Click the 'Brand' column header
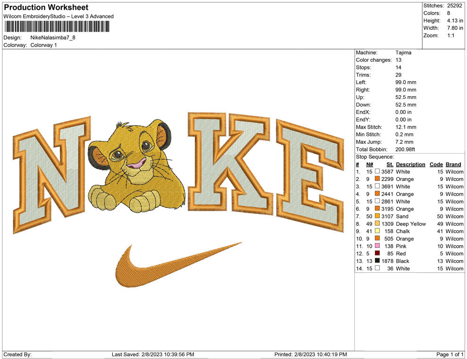Screen dimensions: 467x359 tap(453, 164)
